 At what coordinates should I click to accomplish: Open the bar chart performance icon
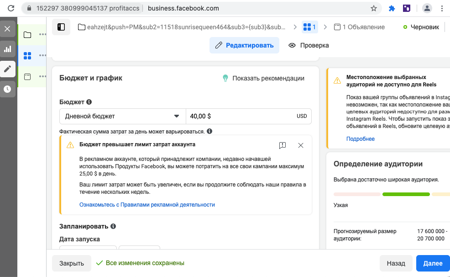pos(7,49)
